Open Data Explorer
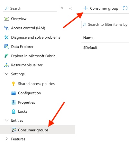 pyautogui.click(x=22, y=47)
